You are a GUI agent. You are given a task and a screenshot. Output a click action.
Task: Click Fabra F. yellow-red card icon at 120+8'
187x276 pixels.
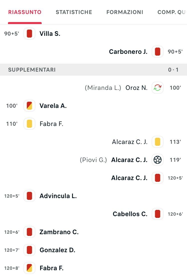(29, 268)
